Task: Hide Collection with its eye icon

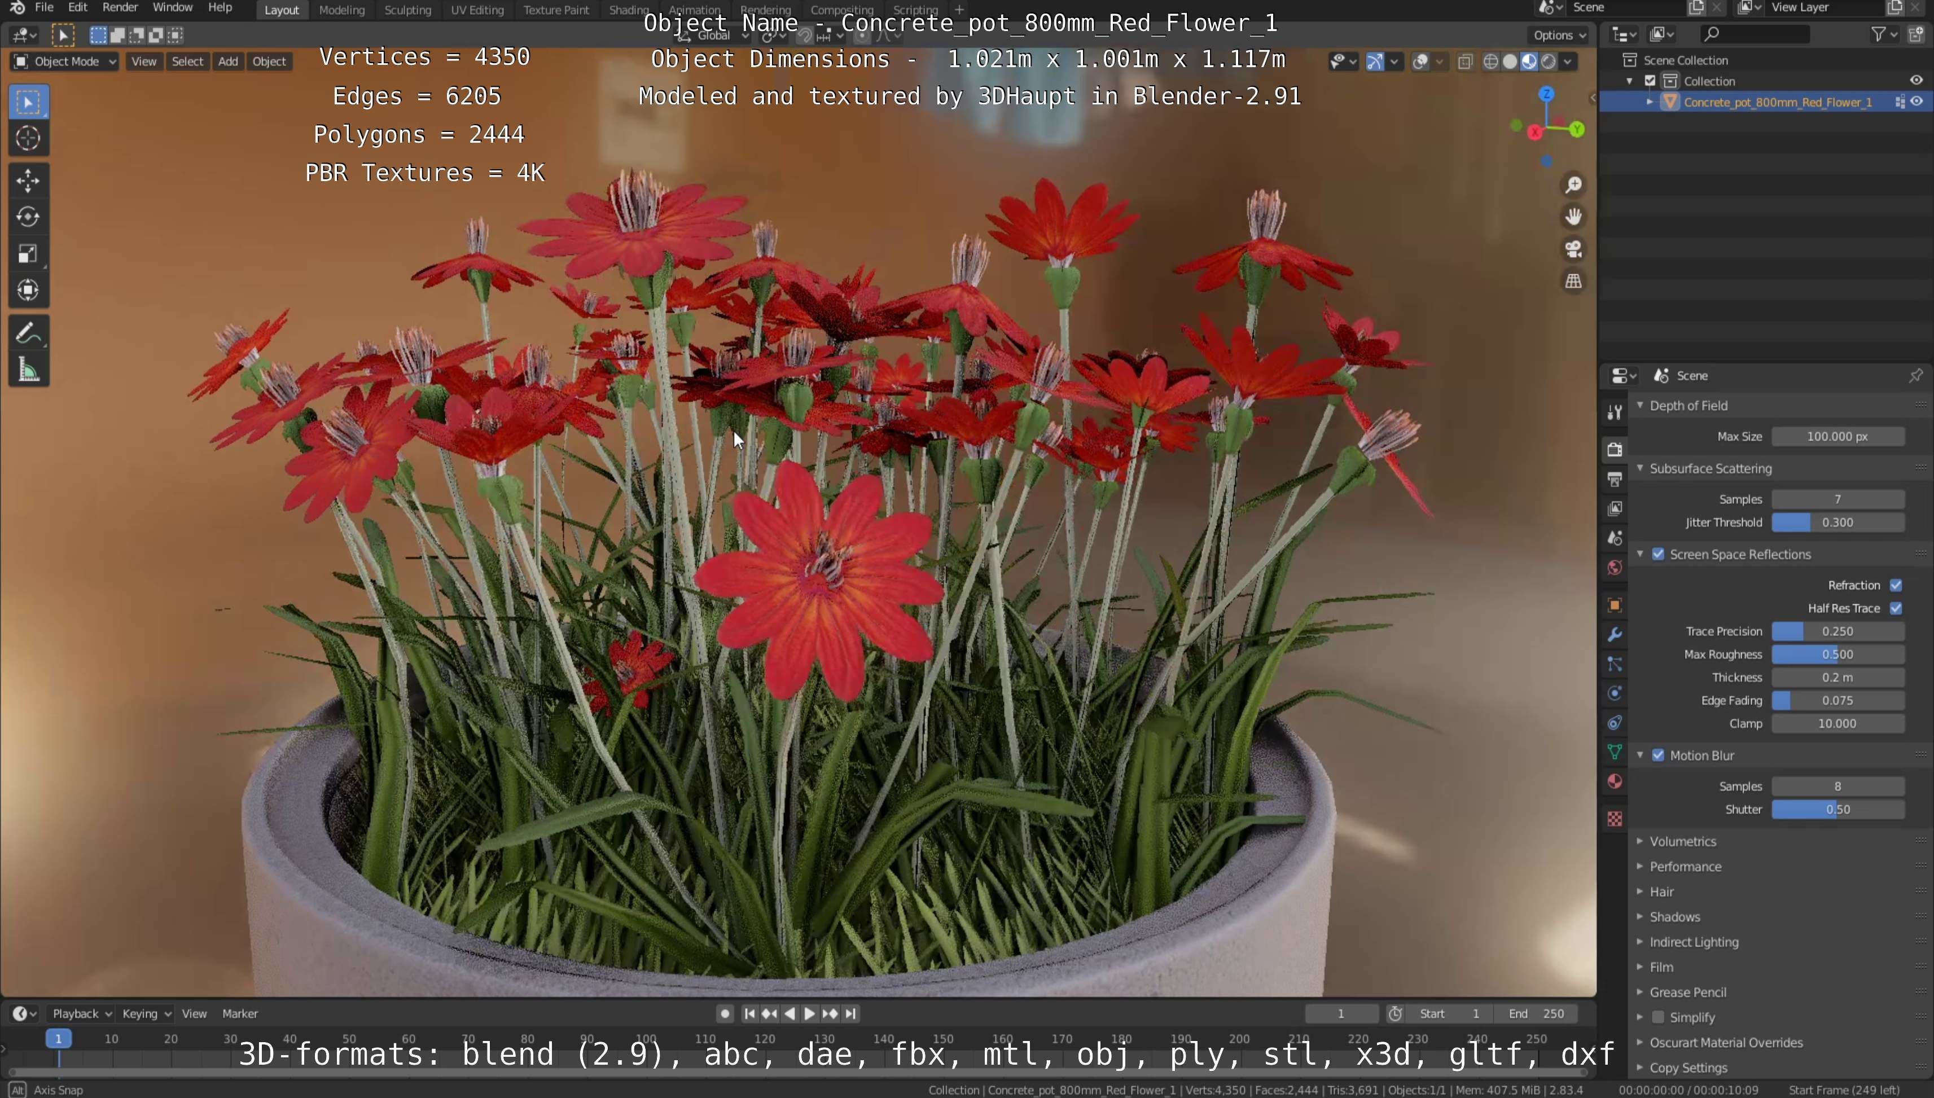Action: [x=1917, y=81]
